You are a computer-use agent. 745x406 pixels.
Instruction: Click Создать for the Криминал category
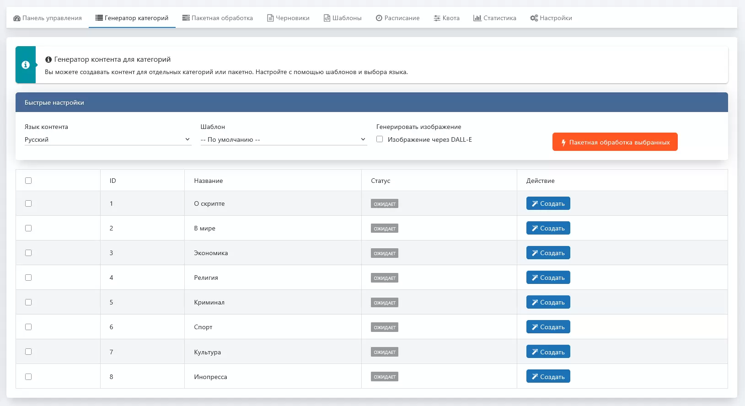point(548,302)
